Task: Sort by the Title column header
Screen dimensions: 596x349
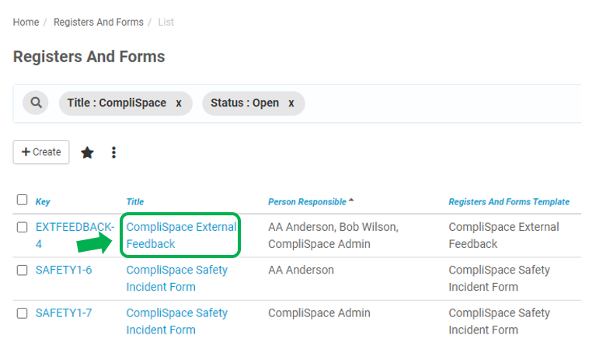Action: point(135,202)
